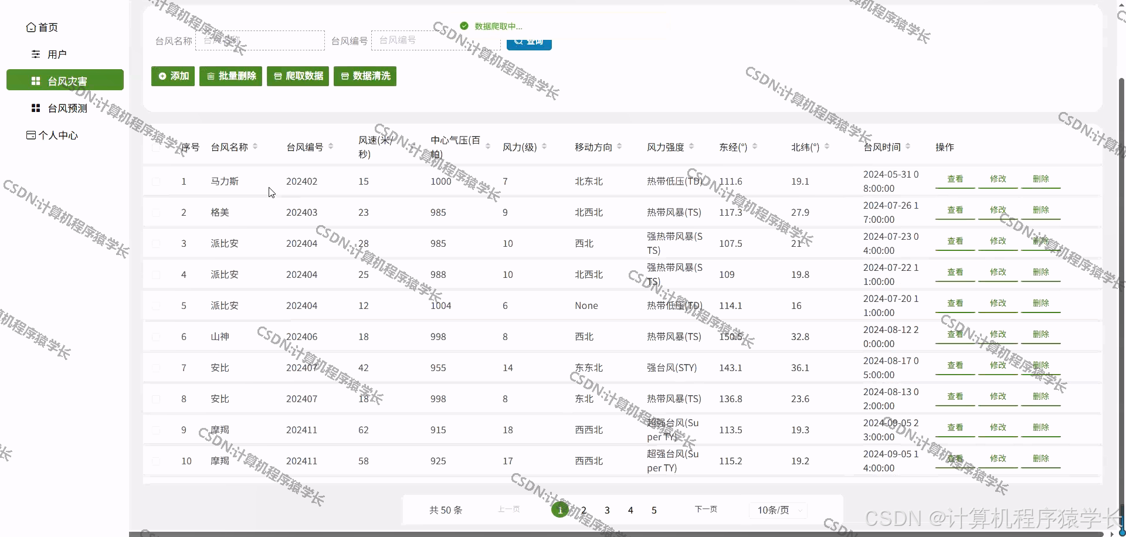This screenshot has height=537, width=1126.
Task: Tick the checkbox for row 5 派比安
Action: point(156,306)
